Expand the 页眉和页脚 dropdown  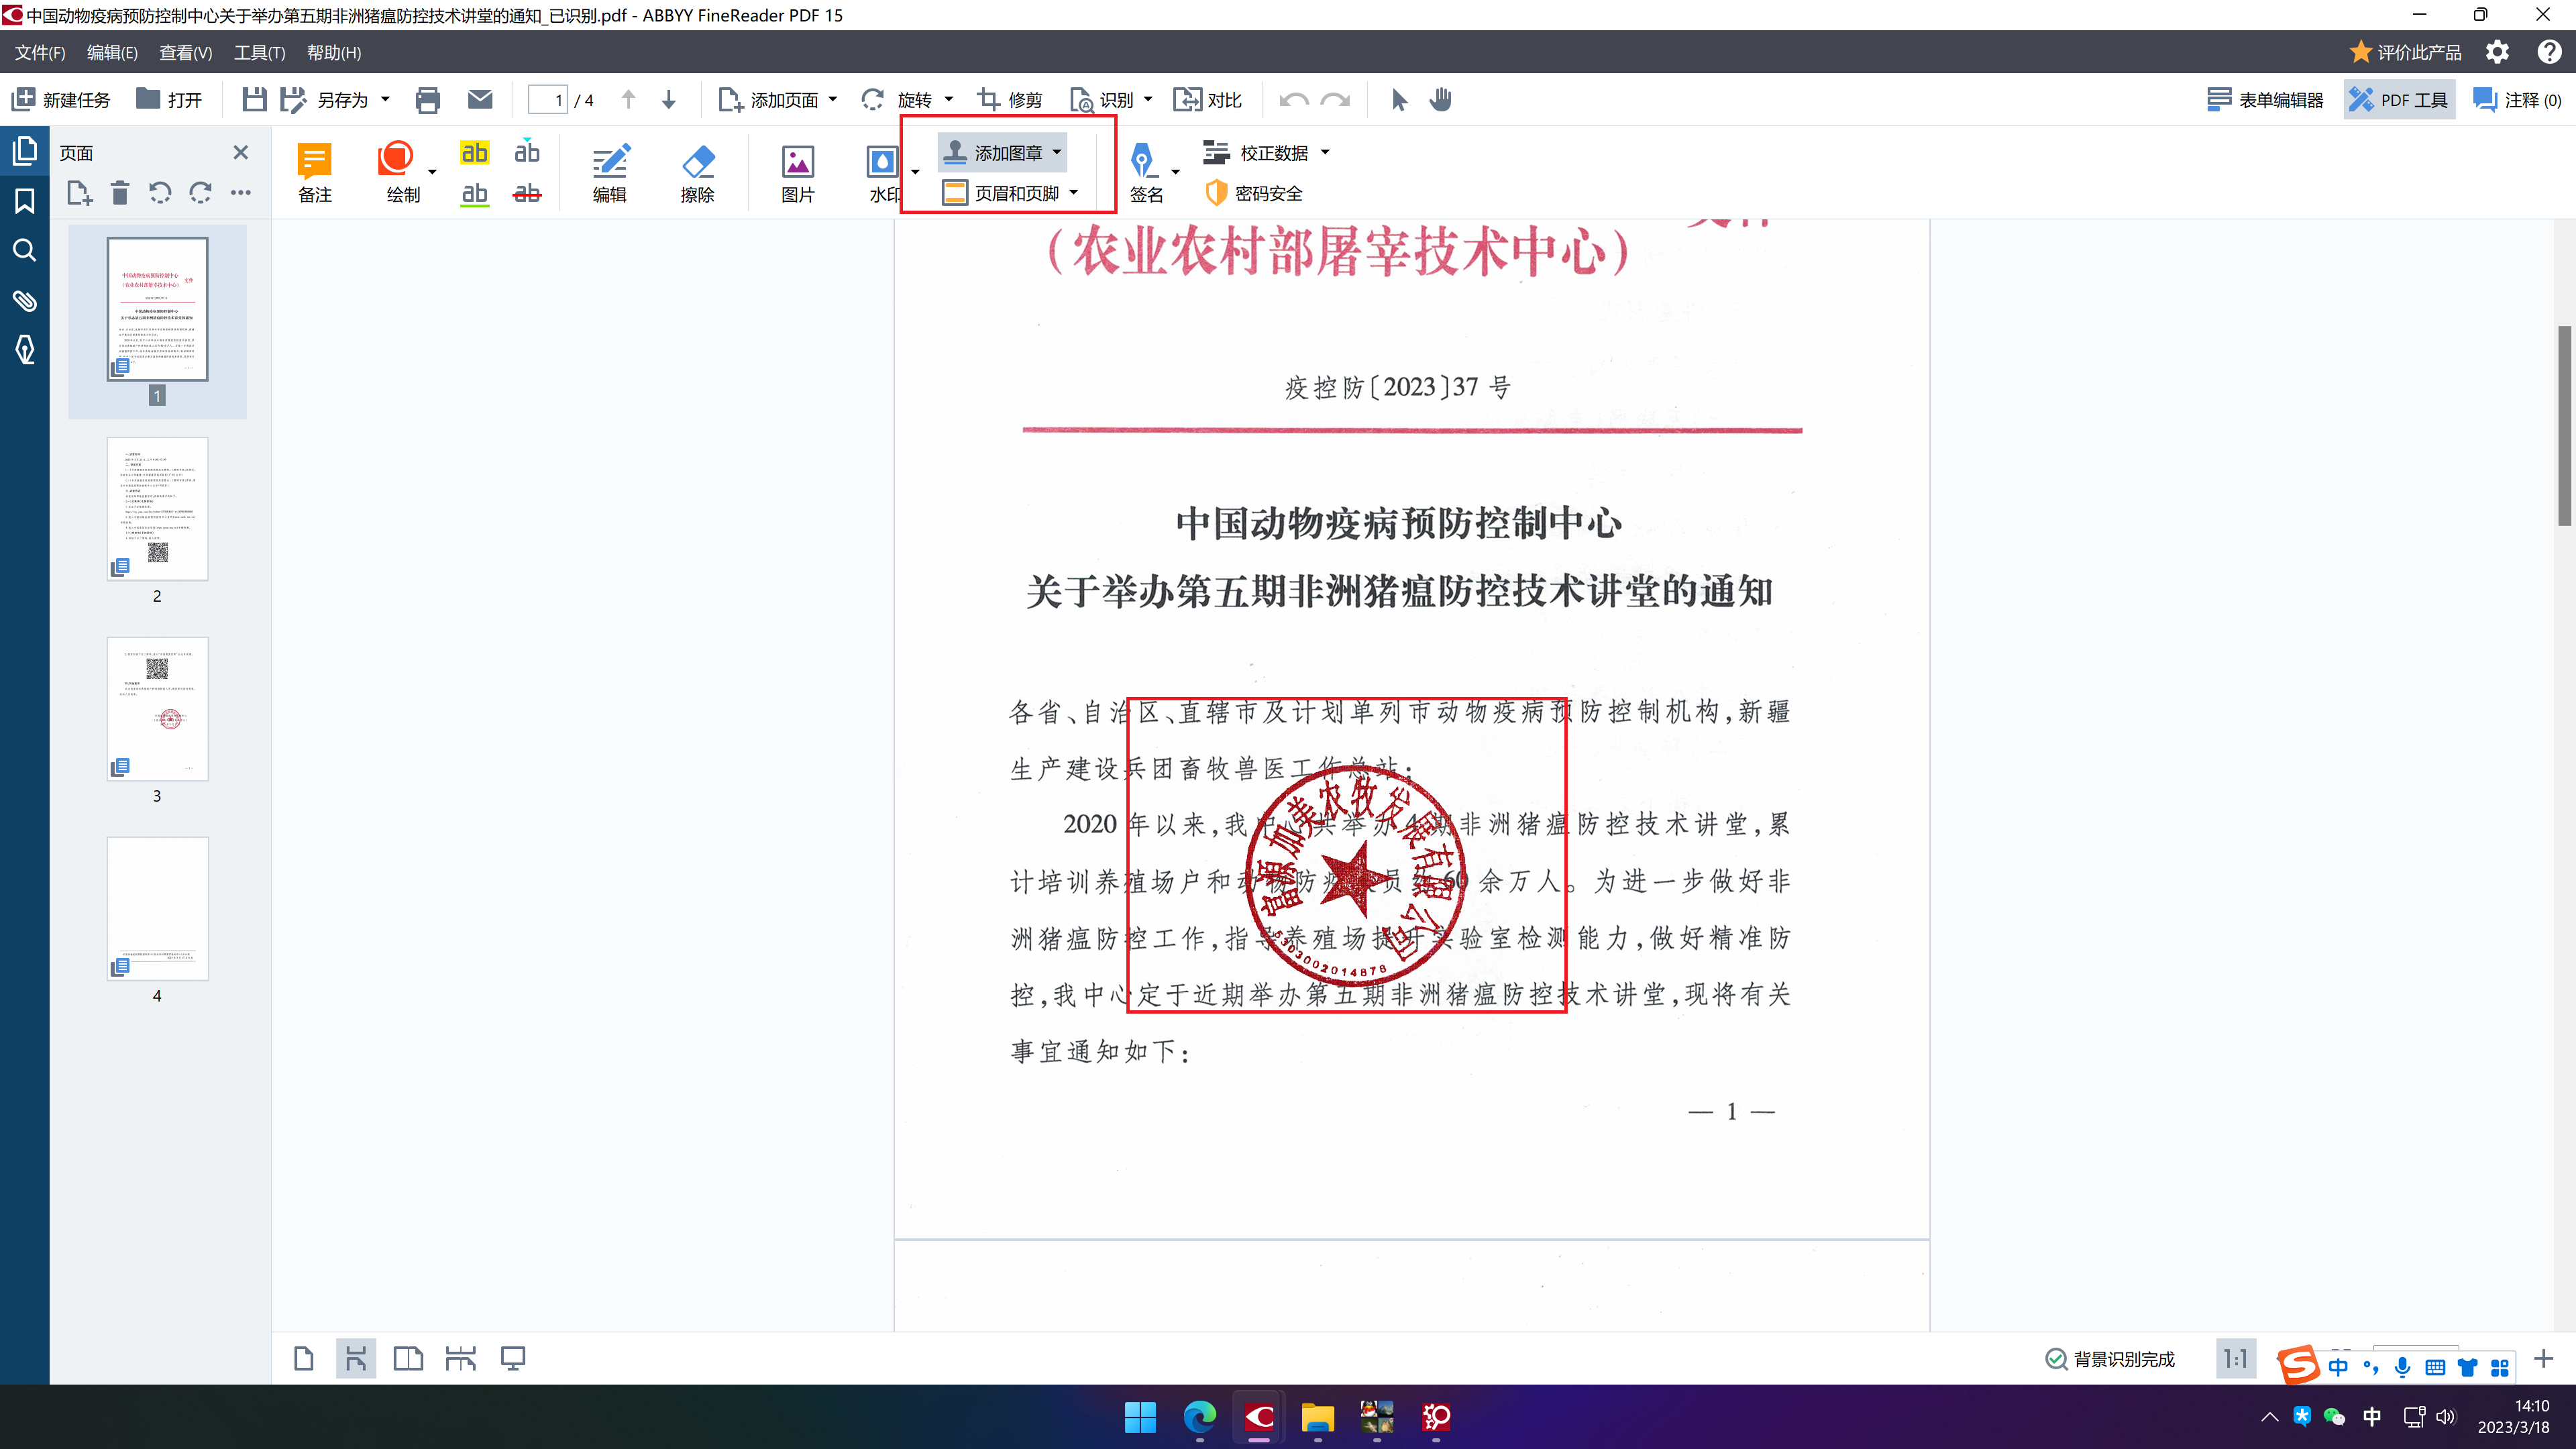(x=1074, y=193)
